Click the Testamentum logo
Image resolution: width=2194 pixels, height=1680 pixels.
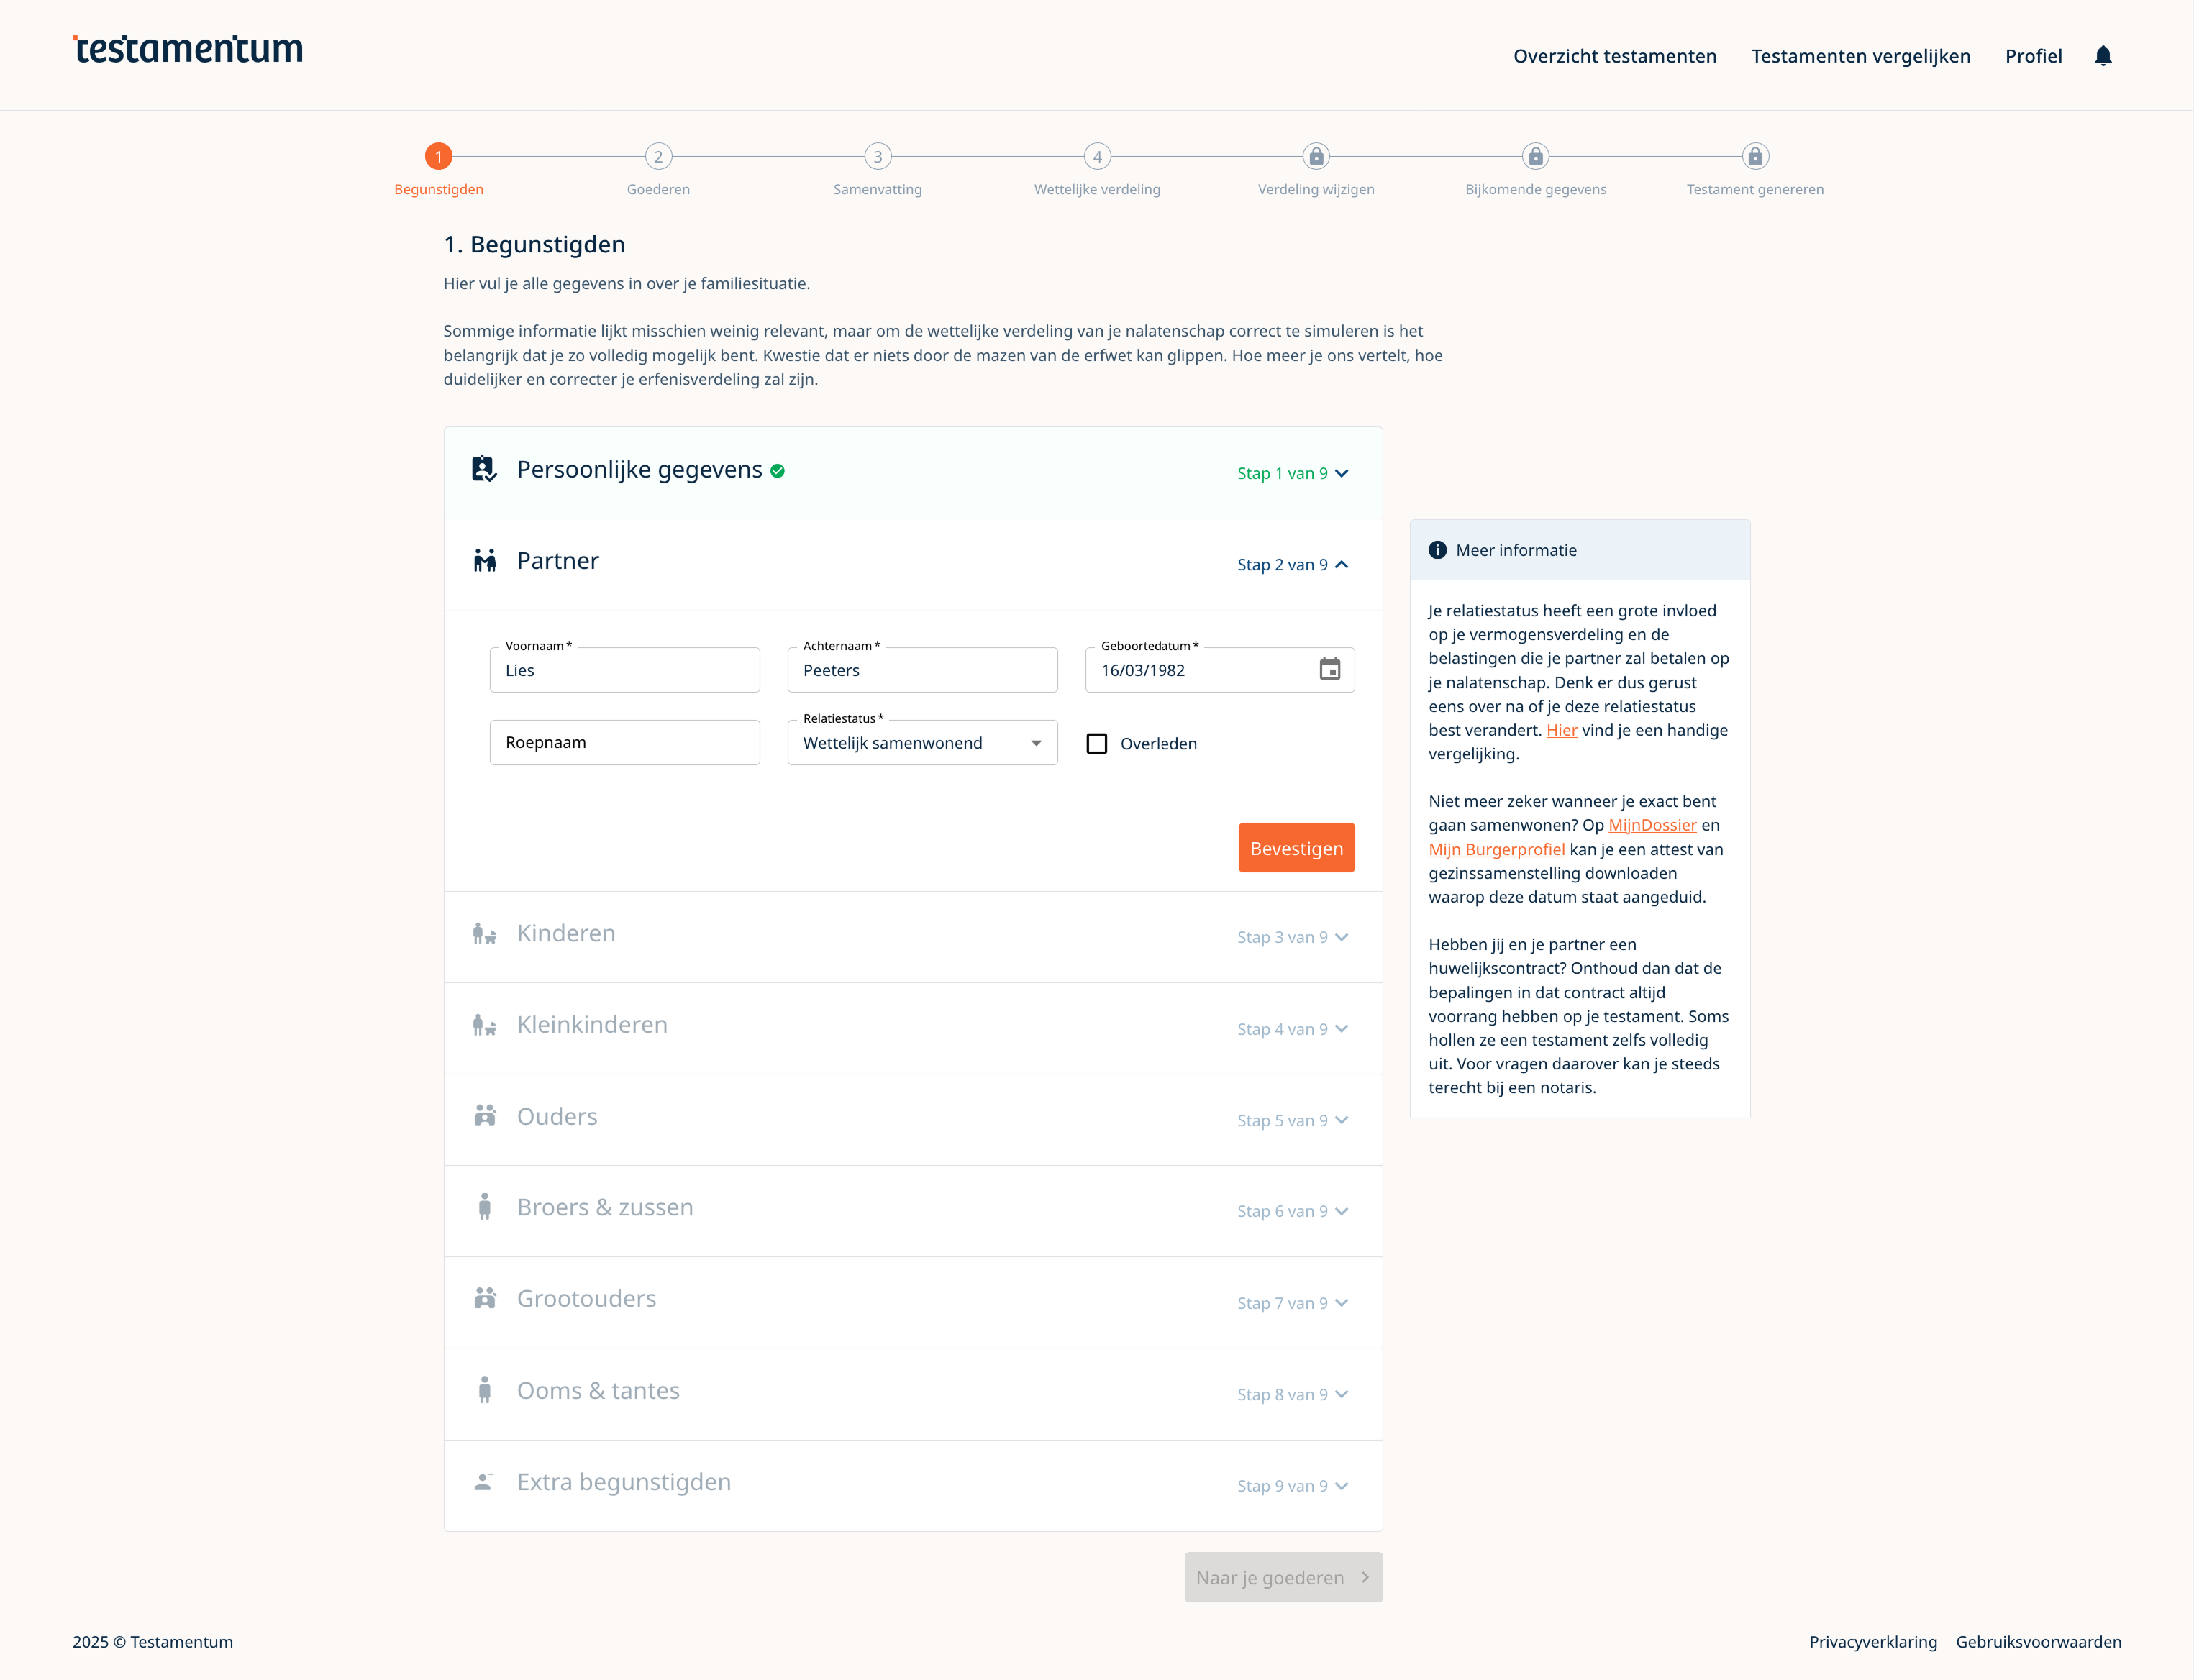[188, 49]
